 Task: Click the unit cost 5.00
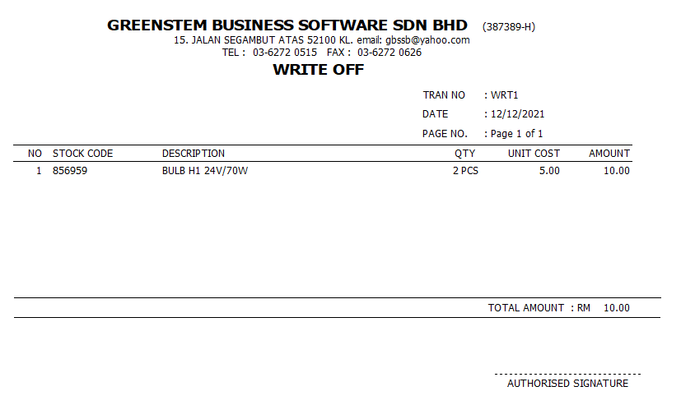click(549, 171)
